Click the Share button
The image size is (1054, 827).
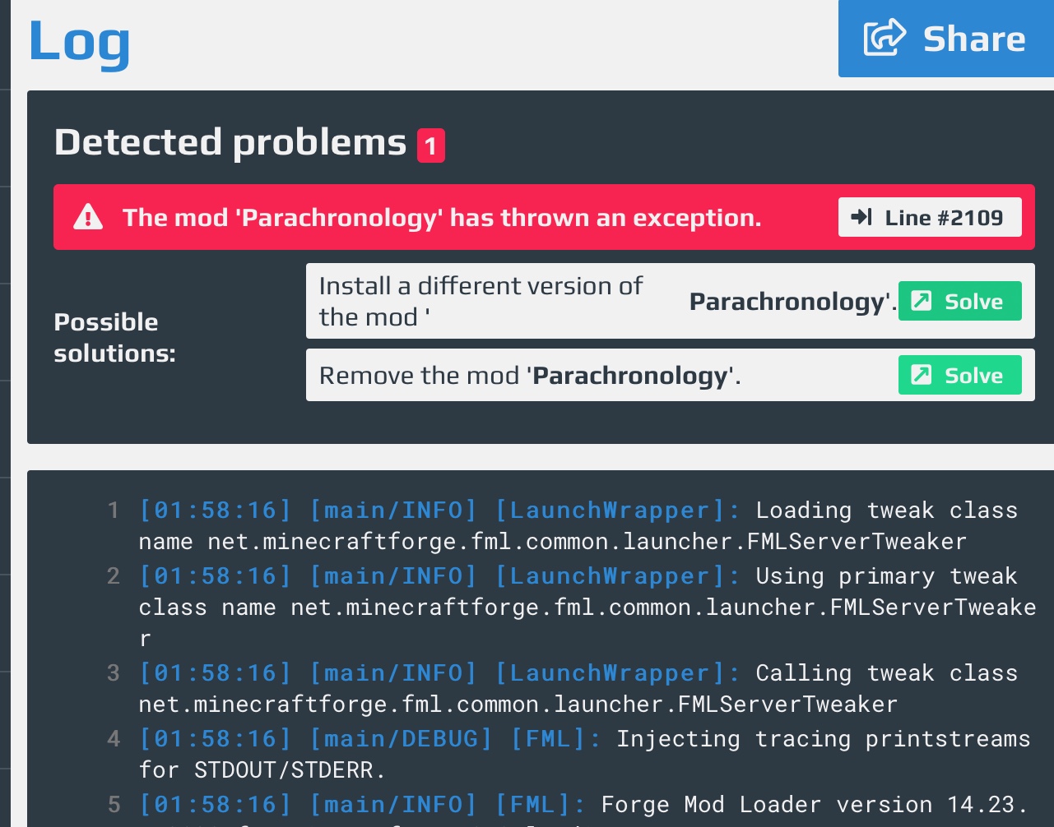pos(946,39)
